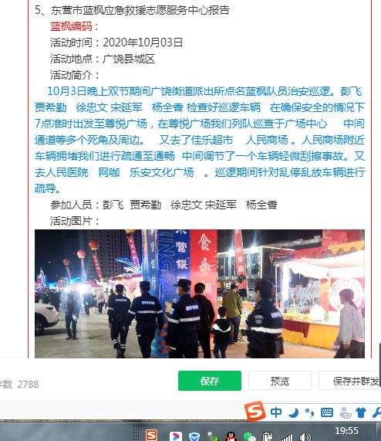Click Sogou S icon in taskbar tray
Image resolution: width=381 pixels, height=441 pixels.
(151, 435)
